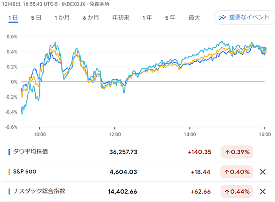The height and width of the screenshot is (202, 275).
Task: Open the 免責条項 disclaimer link
Action: pos(99,4)
